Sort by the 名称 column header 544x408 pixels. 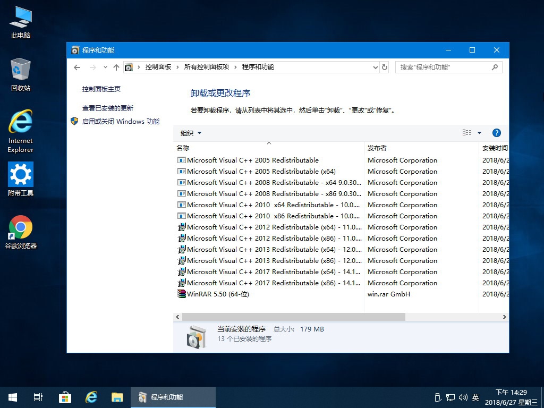tap(268, 148)
